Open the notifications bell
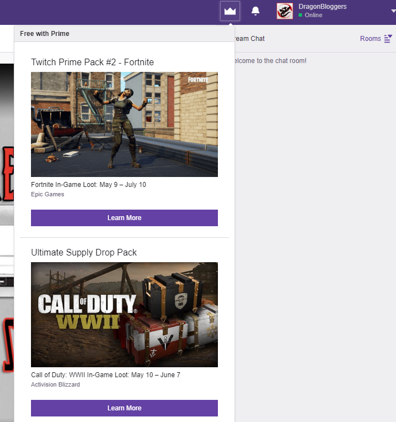The image size is (396, 422). (255, 11)
